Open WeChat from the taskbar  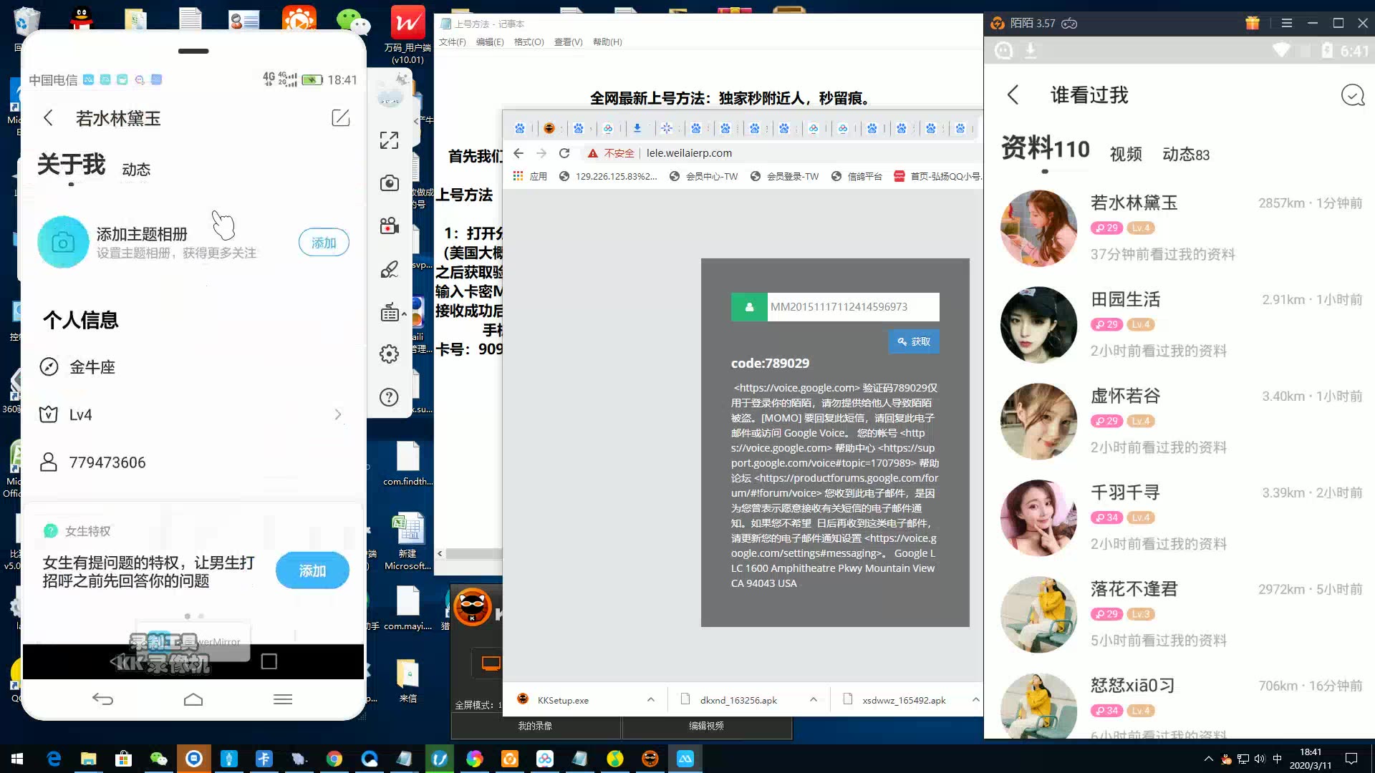tap(158, 759)
